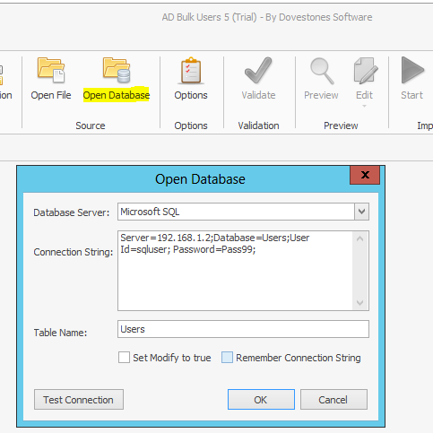The image size is (433, 433).
Task: Click the Edit pencil icon
Action: [365, 71]
